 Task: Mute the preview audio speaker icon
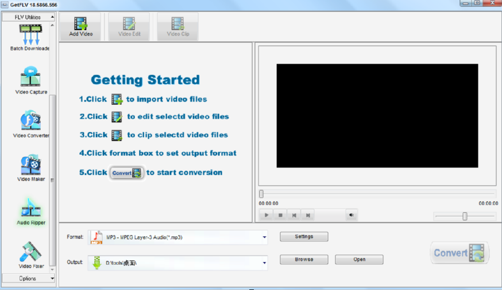pos(352,215)
